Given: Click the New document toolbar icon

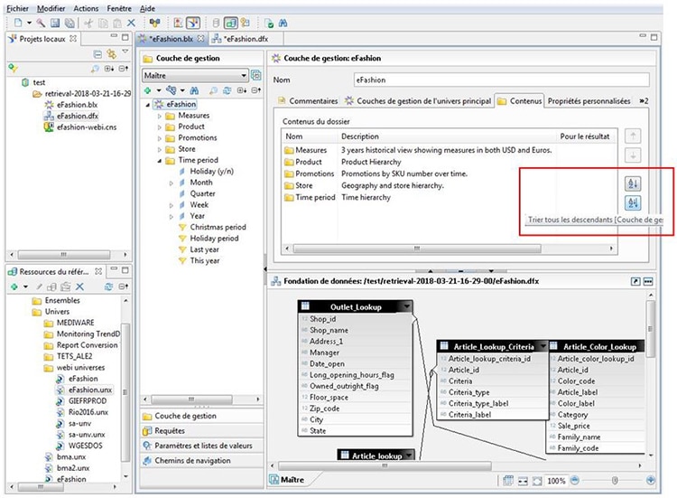Looking at the screenshot, I should (x=18, y=23).
